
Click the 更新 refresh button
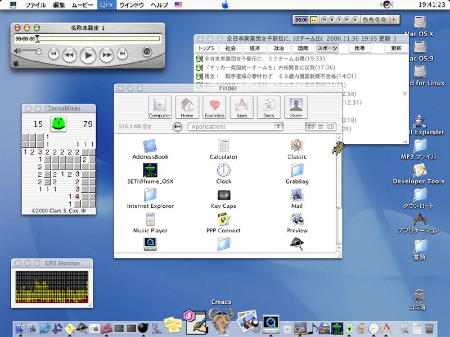point(397,48)
